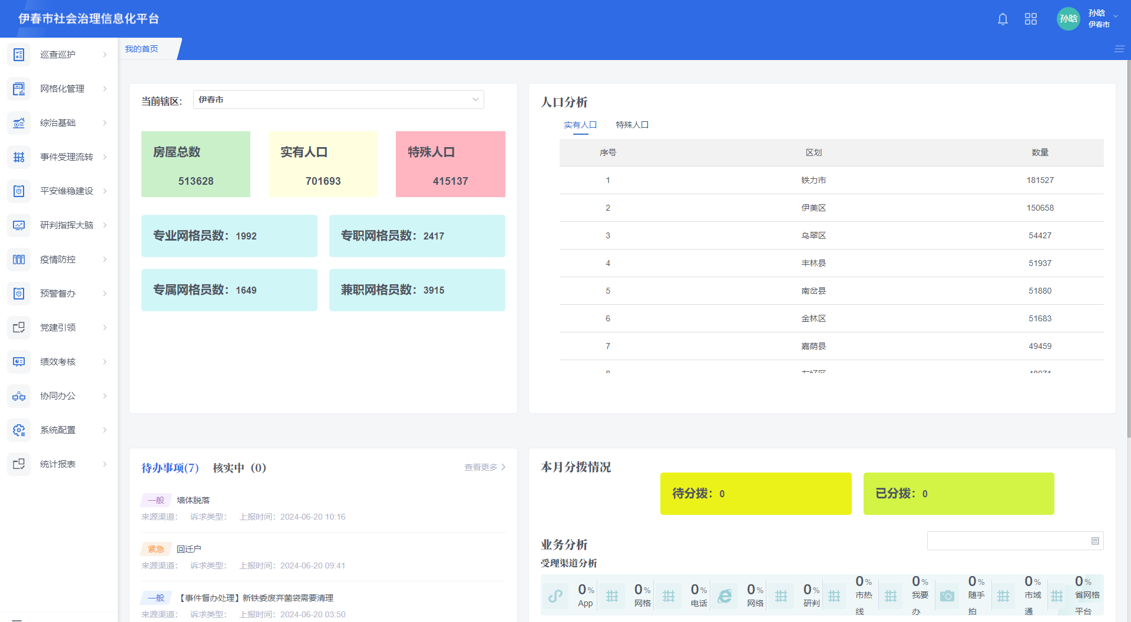This screenshot has height=622, width=1131.
Task: Switch to the 核实中 (0) tab
Action: 239,468
